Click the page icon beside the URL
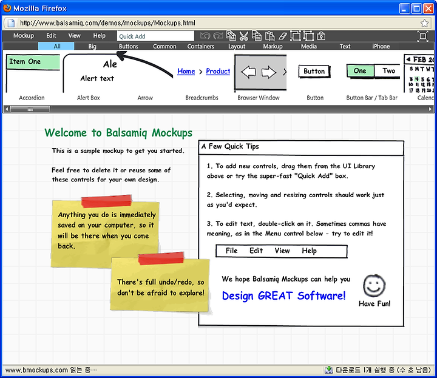Screen dimensions: 437x378 click(x=11, y=23)
